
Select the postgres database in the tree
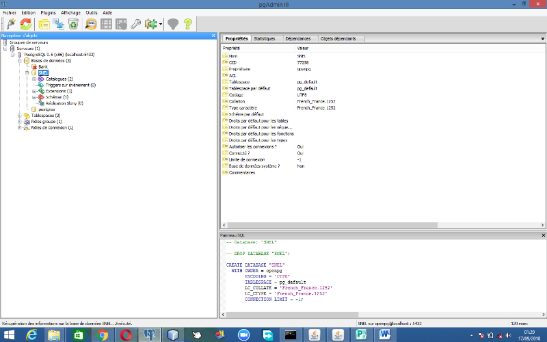46,109
